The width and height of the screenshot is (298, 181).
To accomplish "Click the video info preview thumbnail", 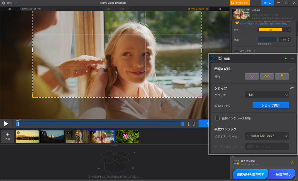I will click(x=241, y=14).
